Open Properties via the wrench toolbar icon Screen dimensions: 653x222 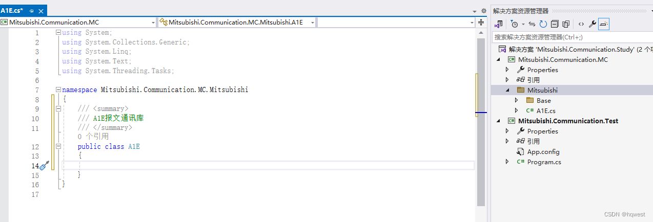pos(593,24)
